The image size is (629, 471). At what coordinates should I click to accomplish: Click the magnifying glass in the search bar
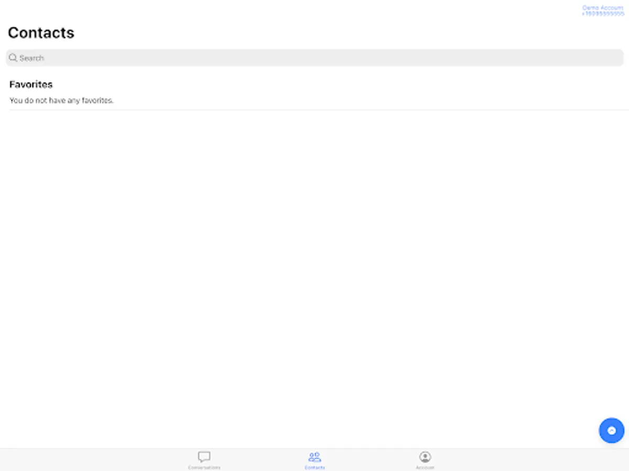[13, 58]
